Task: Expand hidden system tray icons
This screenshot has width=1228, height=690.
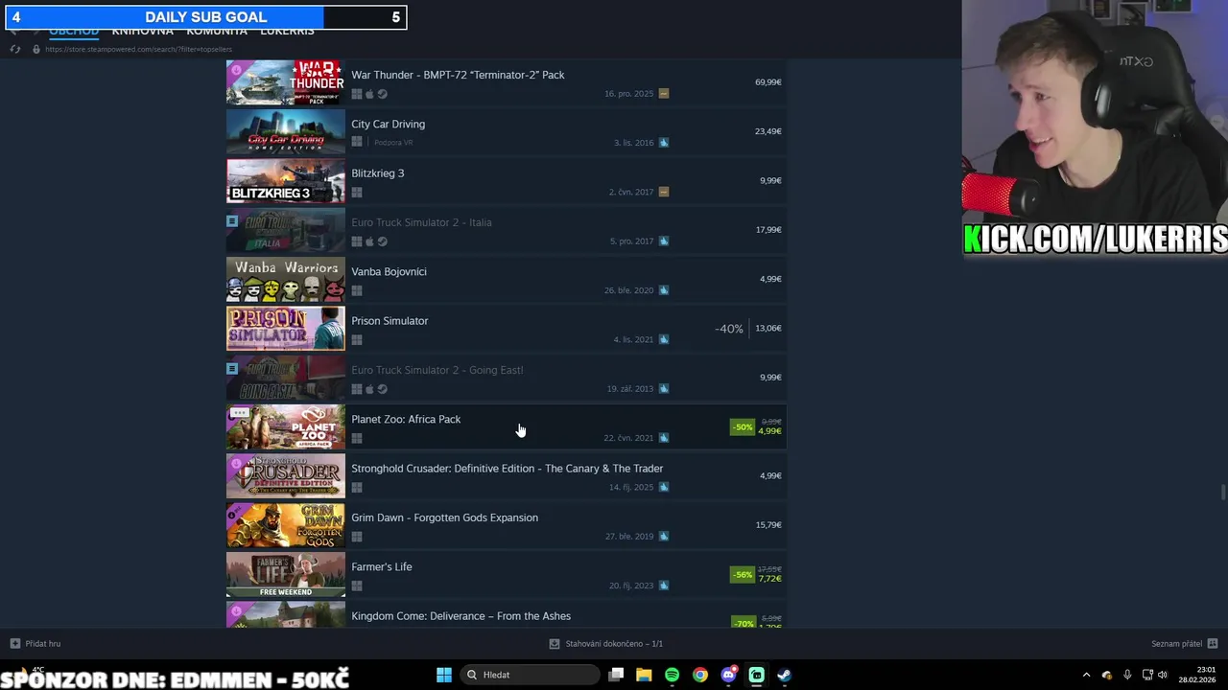Action: (x=1086, y=675)
